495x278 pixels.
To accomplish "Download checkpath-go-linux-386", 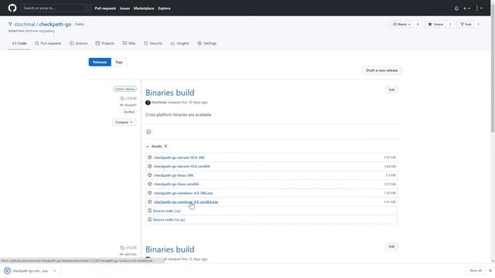I will coord(173,175).
